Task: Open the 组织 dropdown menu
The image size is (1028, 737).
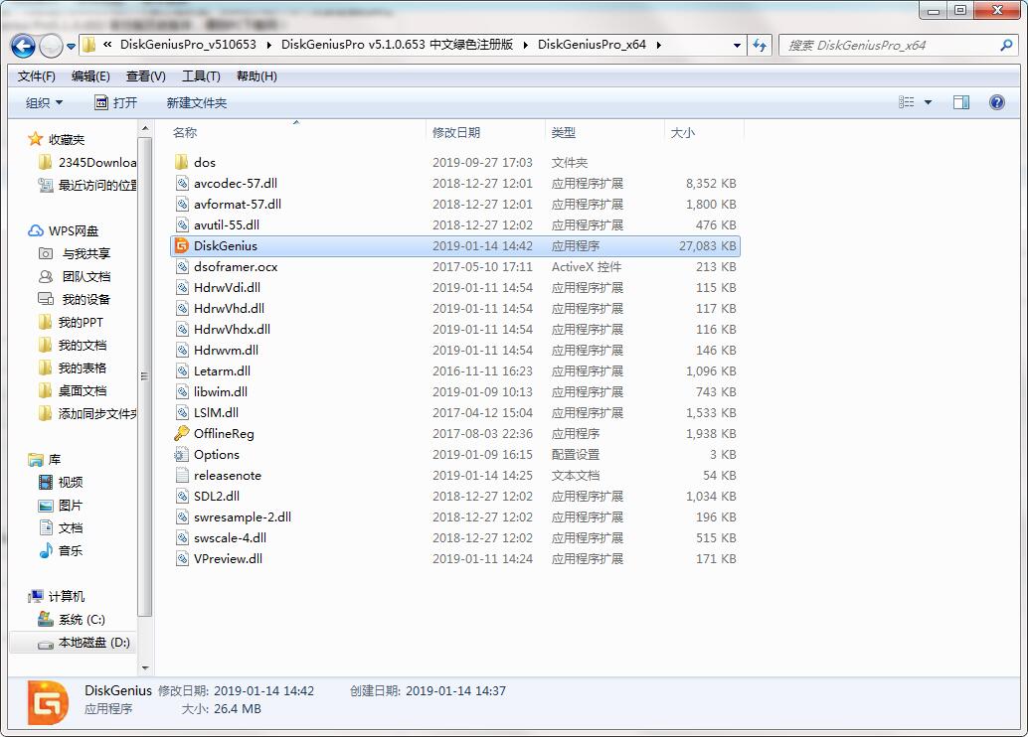Action: click(44, 103)
